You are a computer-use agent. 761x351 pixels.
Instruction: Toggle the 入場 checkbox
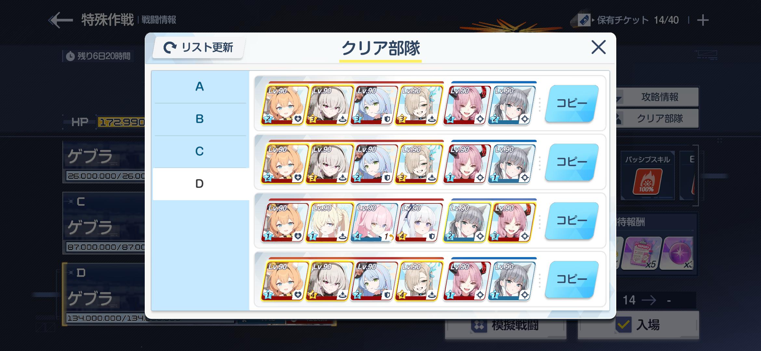623,324
